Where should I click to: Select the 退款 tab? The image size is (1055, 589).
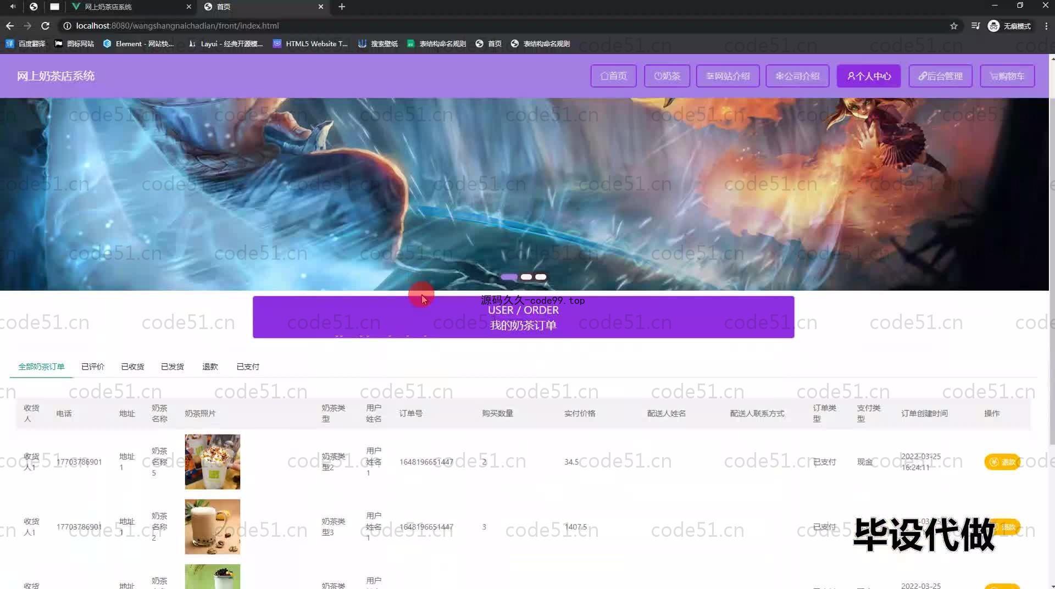[210, 366]
